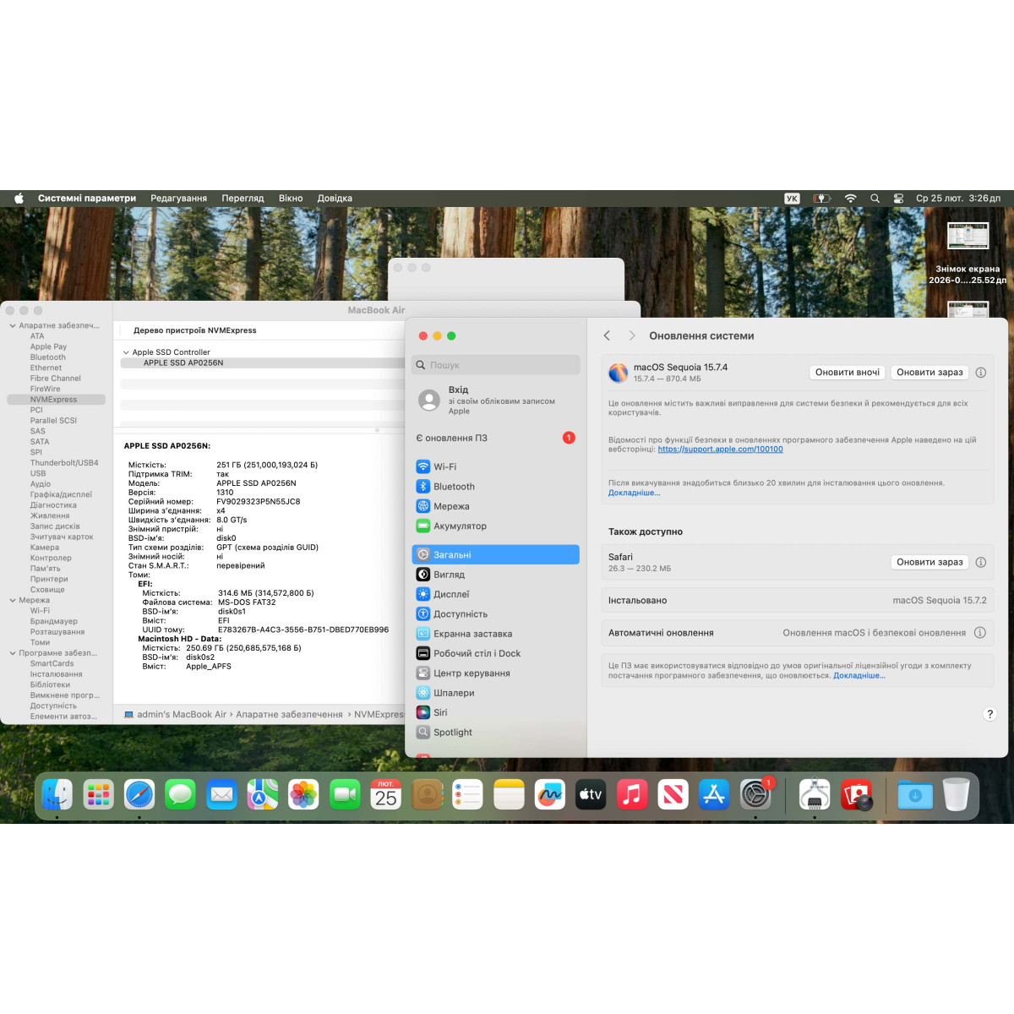1014x1014 pixels.
Task: Open the Trash in the Dock
Action: coord(956,794)
